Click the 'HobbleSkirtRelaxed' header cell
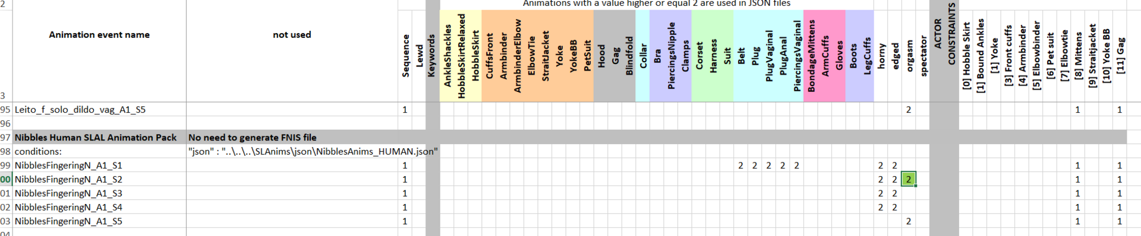 [x=461, y=56]
